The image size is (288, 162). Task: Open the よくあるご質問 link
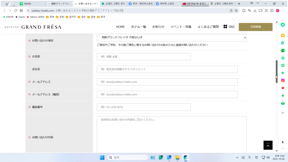pos(208,27)
